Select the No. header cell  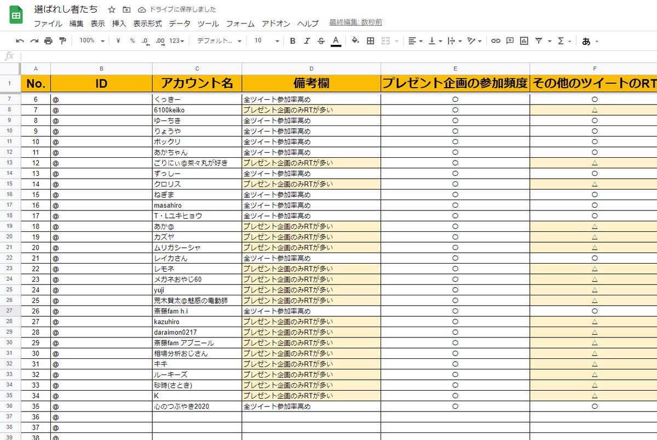pos(36,83)
